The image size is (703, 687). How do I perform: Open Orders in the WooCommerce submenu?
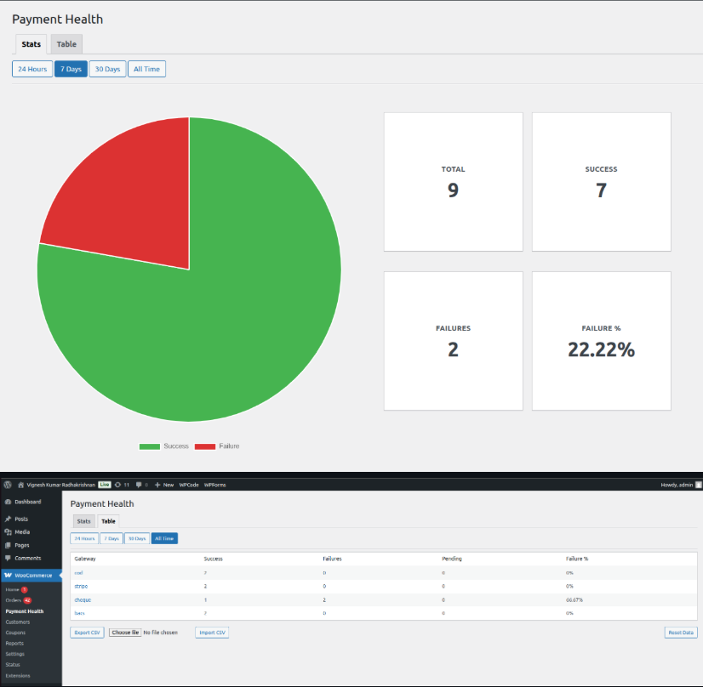coord(13,600)
